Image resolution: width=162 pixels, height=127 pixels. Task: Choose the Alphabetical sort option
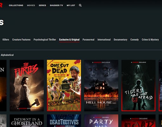(x=7, y=55)
